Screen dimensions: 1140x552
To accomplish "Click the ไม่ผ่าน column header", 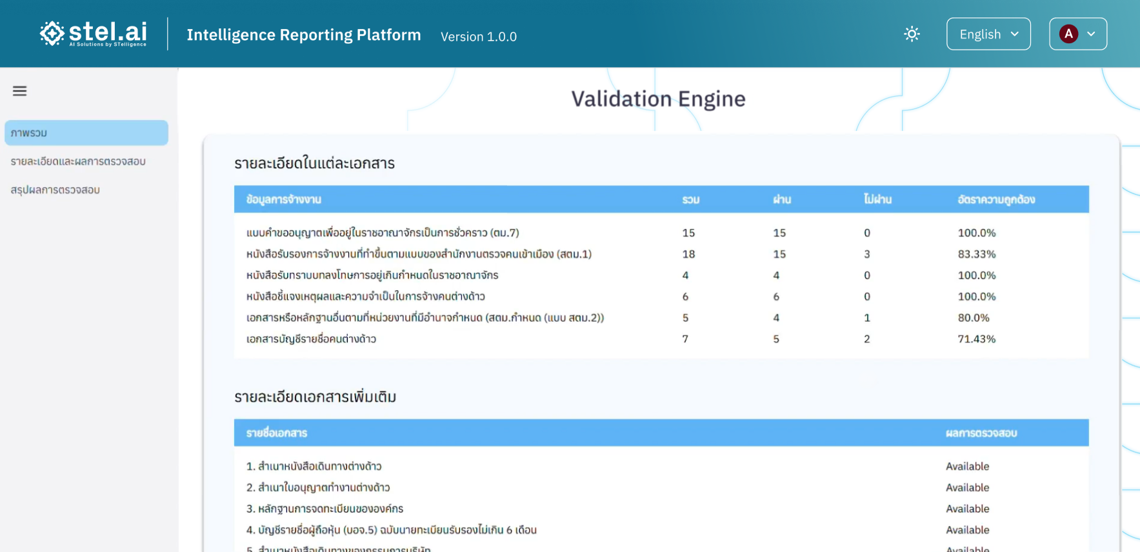I will click(877, 200).
